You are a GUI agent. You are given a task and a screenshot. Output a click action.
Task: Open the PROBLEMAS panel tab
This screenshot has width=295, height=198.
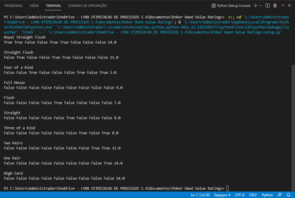14,6
